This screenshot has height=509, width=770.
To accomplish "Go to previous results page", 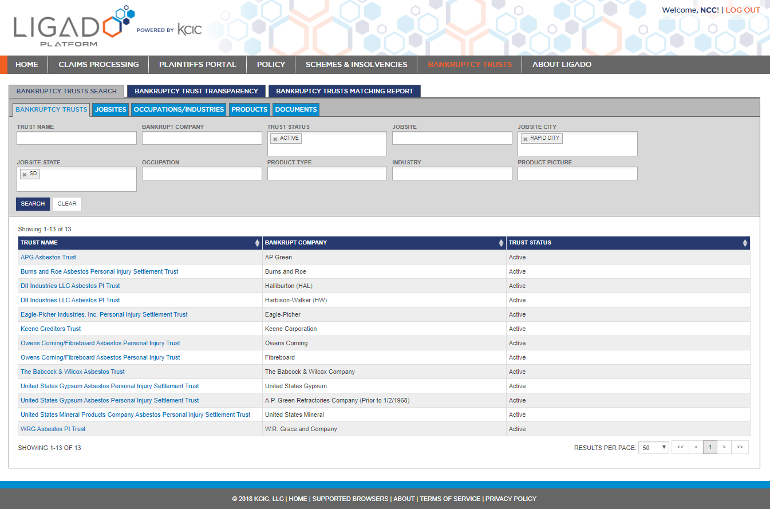I will pos(696,447).
